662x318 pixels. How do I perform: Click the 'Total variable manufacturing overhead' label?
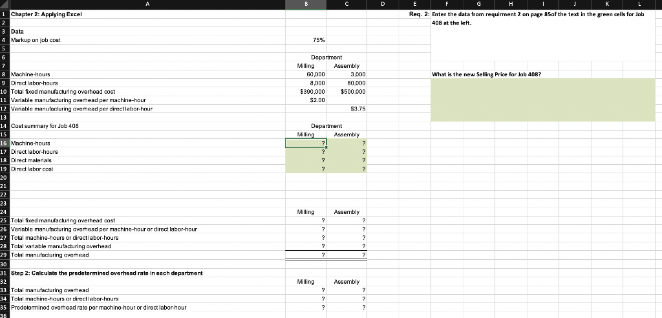coord(61,246)
